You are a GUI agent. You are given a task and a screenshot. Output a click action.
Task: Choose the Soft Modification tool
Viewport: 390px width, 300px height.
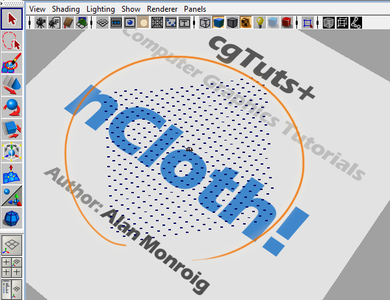point(12,174)
